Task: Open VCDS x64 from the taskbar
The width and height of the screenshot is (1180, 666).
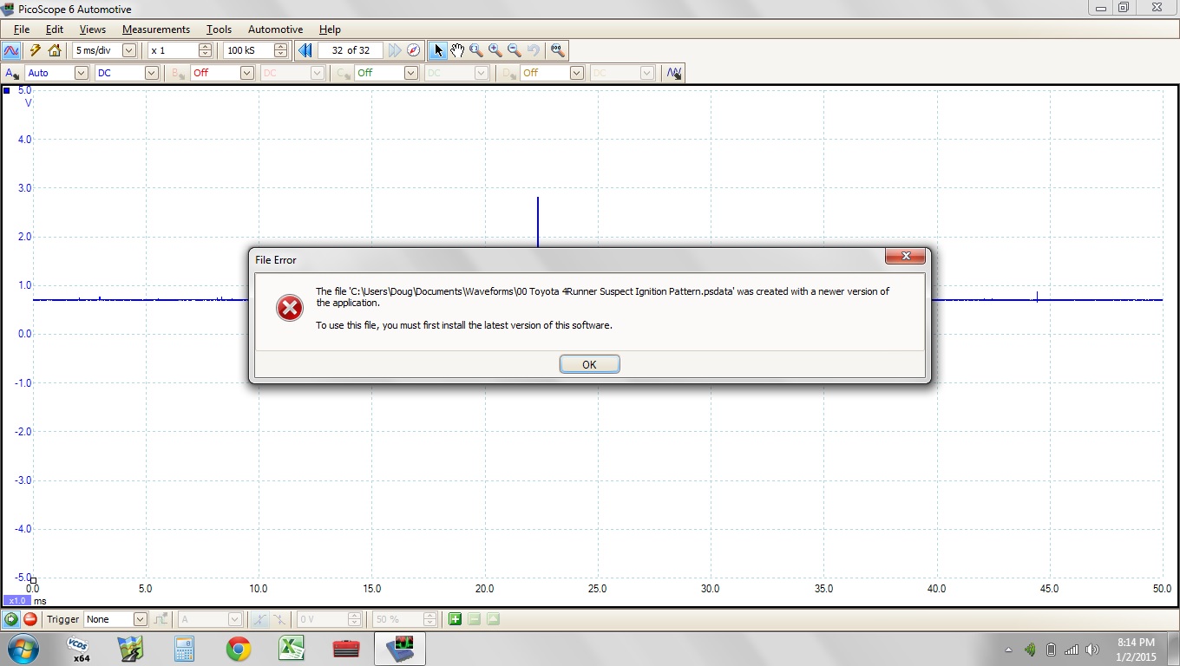Action: pos(78,649)
